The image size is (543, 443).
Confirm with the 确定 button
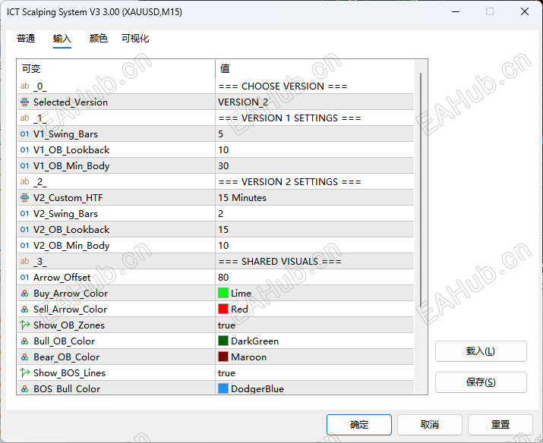coord(359,425)
